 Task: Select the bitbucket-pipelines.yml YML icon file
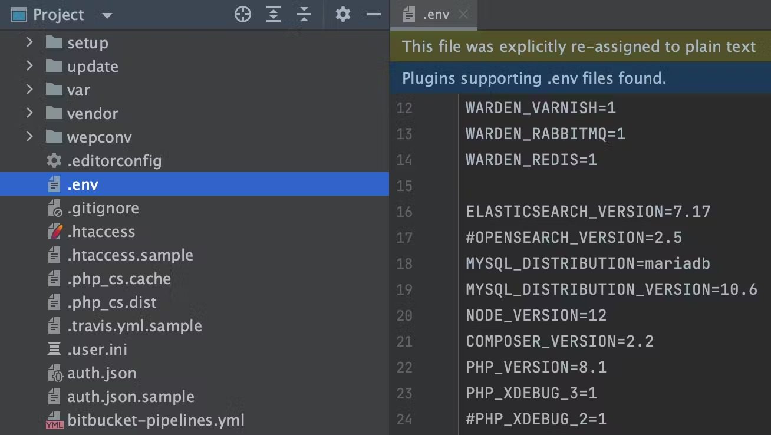[x=54, y=421]
